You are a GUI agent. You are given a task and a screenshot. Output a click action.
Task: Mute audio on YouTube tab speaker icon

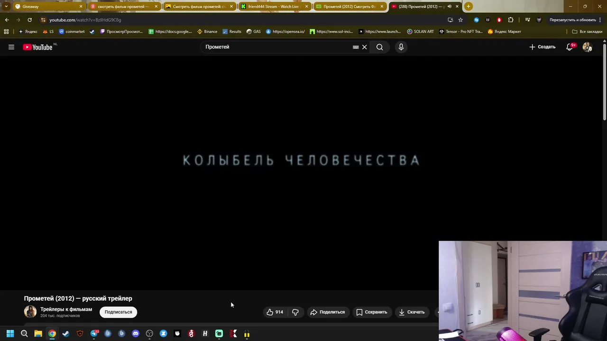coord(450,7)
